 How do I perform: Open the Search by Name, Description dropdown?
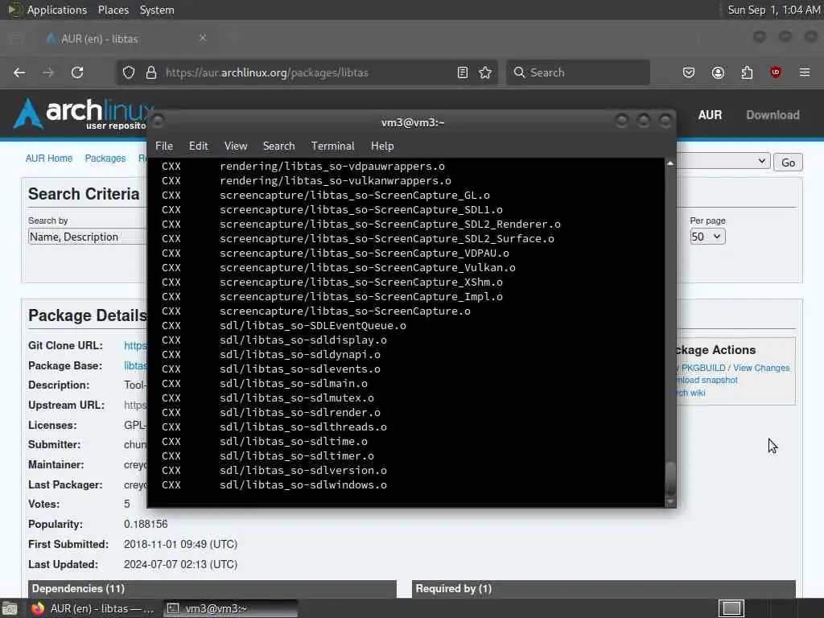click(x=87, y=237)
